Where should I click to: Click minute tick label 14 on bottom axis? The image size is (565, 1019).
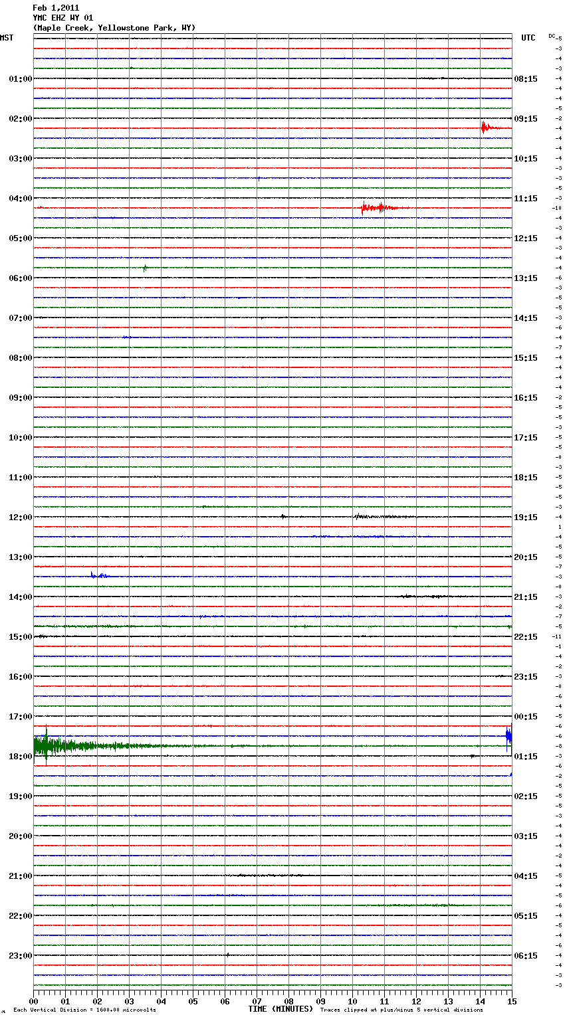(480, 1000)
